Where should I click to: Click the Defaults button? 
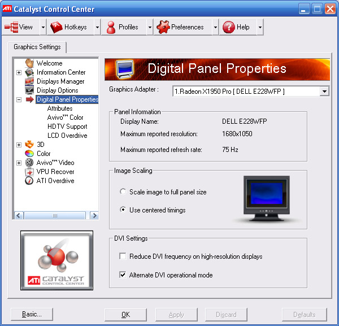(x=305, y=315)
